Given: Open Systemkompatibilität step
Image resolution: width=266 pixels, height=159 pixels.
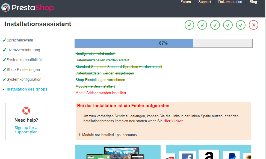Looking at the screenshot, I should tap(24, 60).
